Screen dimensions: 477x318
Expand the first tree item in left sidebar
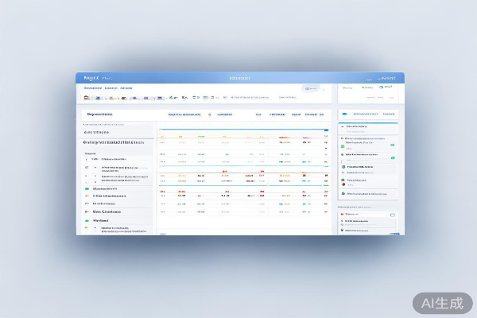tap(87, 159)
